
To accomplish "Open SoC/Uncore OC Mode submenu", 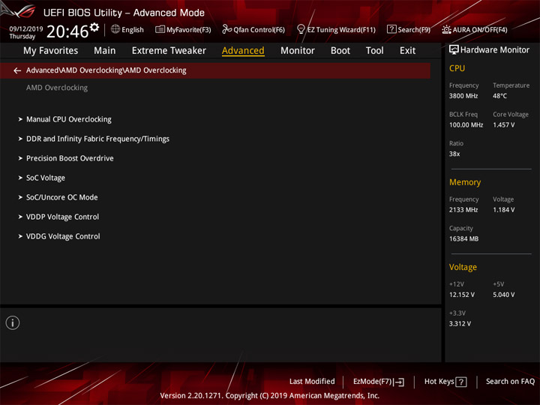I will pyautogui.click(x=62, y=197).
